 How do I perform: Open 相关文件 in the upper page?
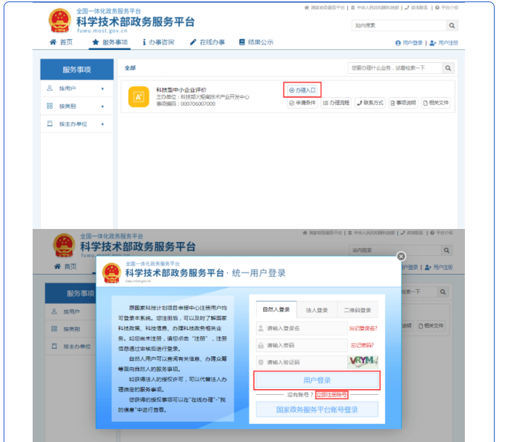pos(436,103)
